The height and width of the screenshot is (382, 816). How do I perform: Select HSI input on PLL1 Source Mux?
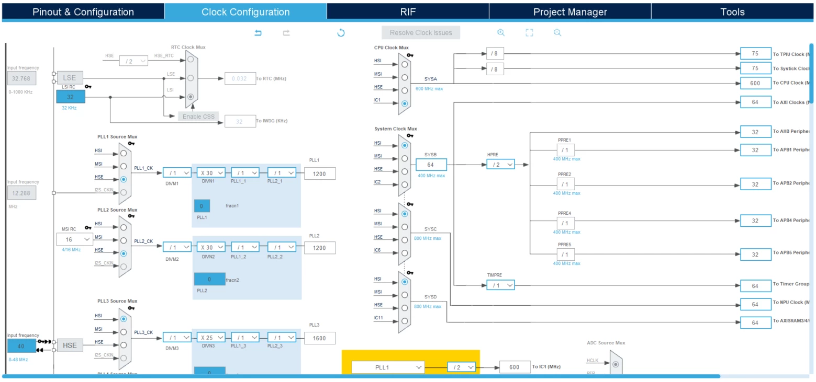pos(124,153)
